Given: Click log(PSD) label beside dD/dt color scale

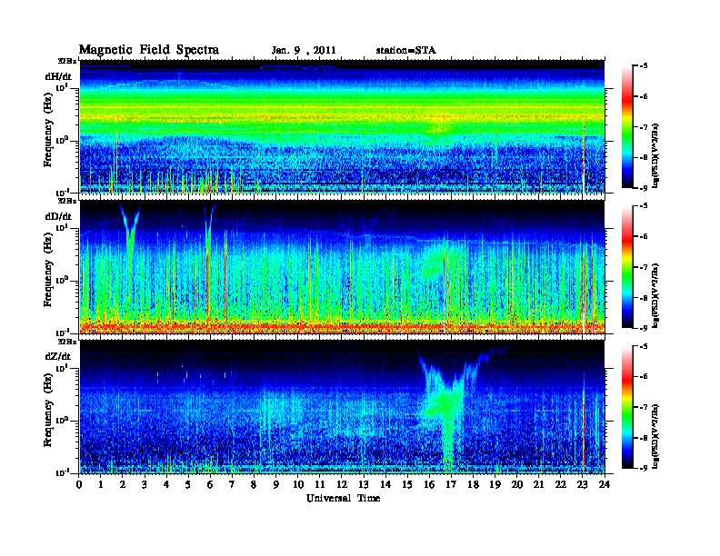Looking at the screenshot, I should [x=655, y=295].
